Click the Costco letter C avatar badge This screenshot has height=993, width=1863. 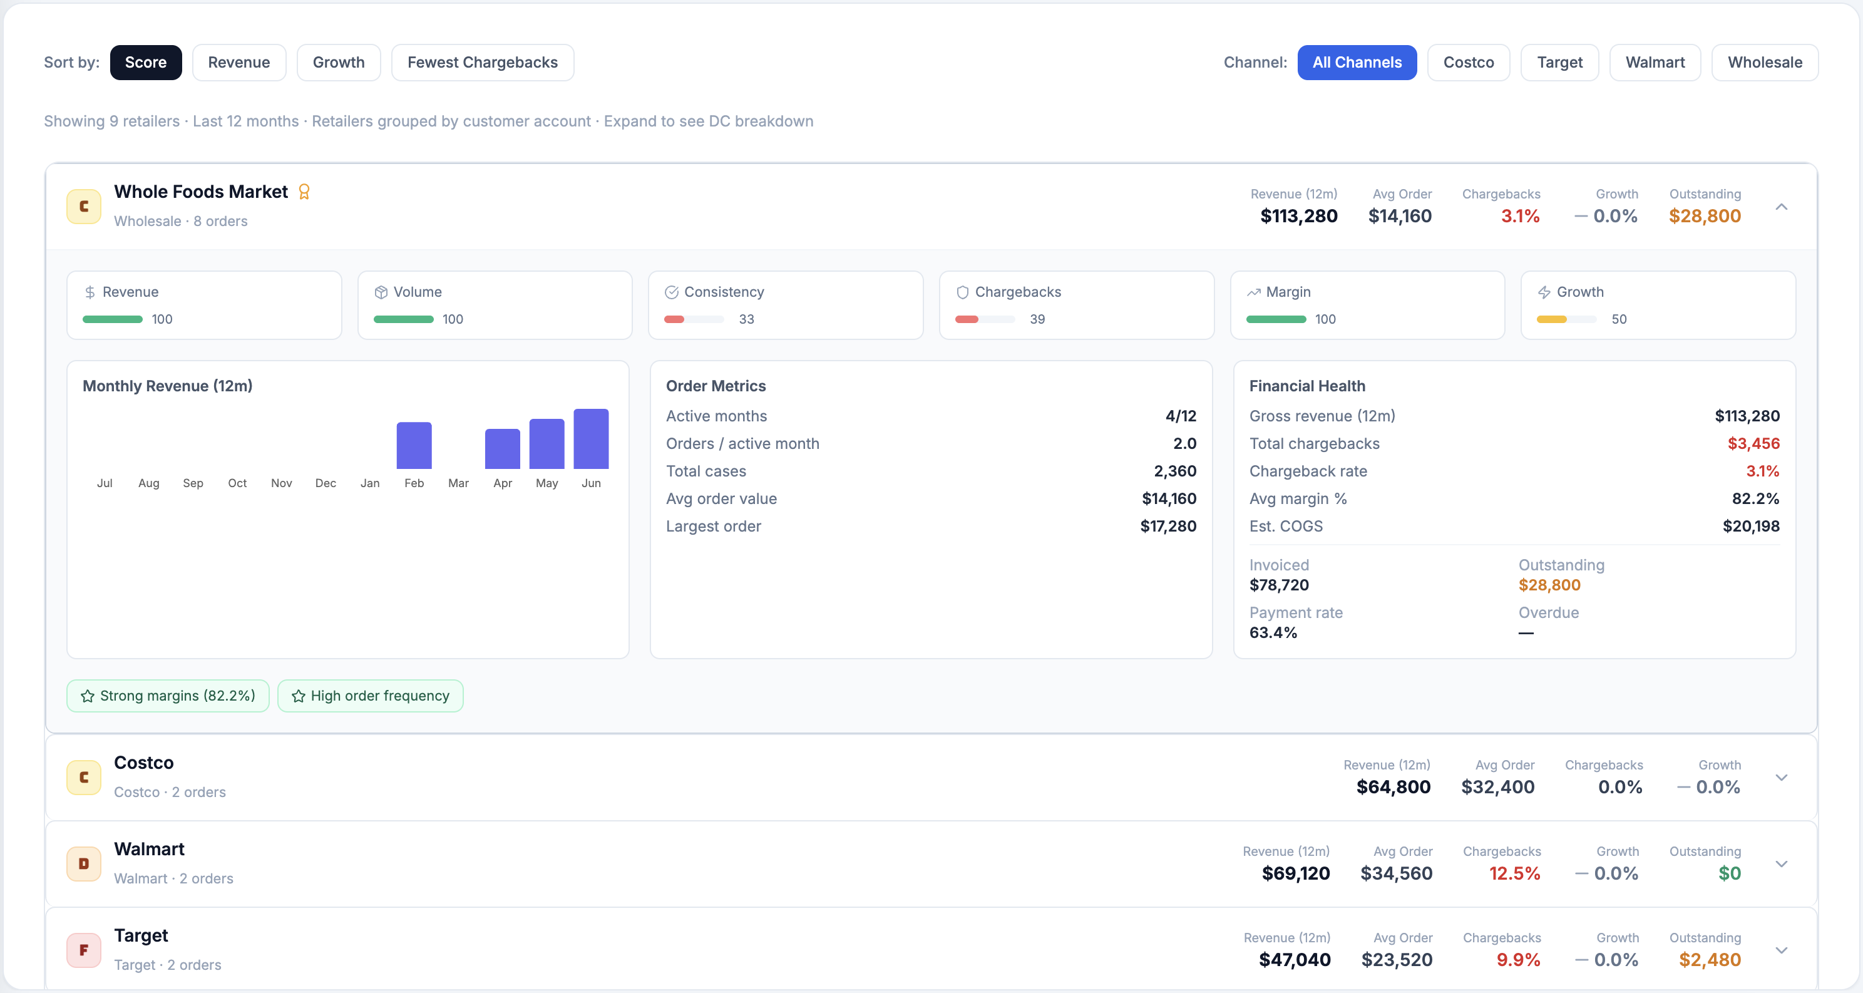84,778
